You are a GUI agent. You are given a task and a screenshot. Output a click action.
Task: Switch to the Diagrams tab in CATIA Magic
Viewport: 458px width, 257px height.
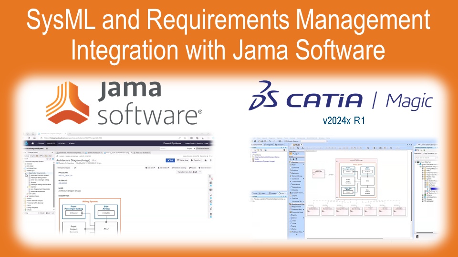[269, 145]
